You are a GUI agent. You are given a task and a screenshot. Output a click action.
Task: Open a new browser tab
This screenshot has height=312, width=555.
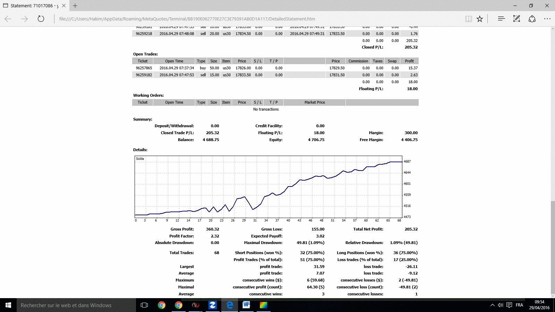pos(75,6)
